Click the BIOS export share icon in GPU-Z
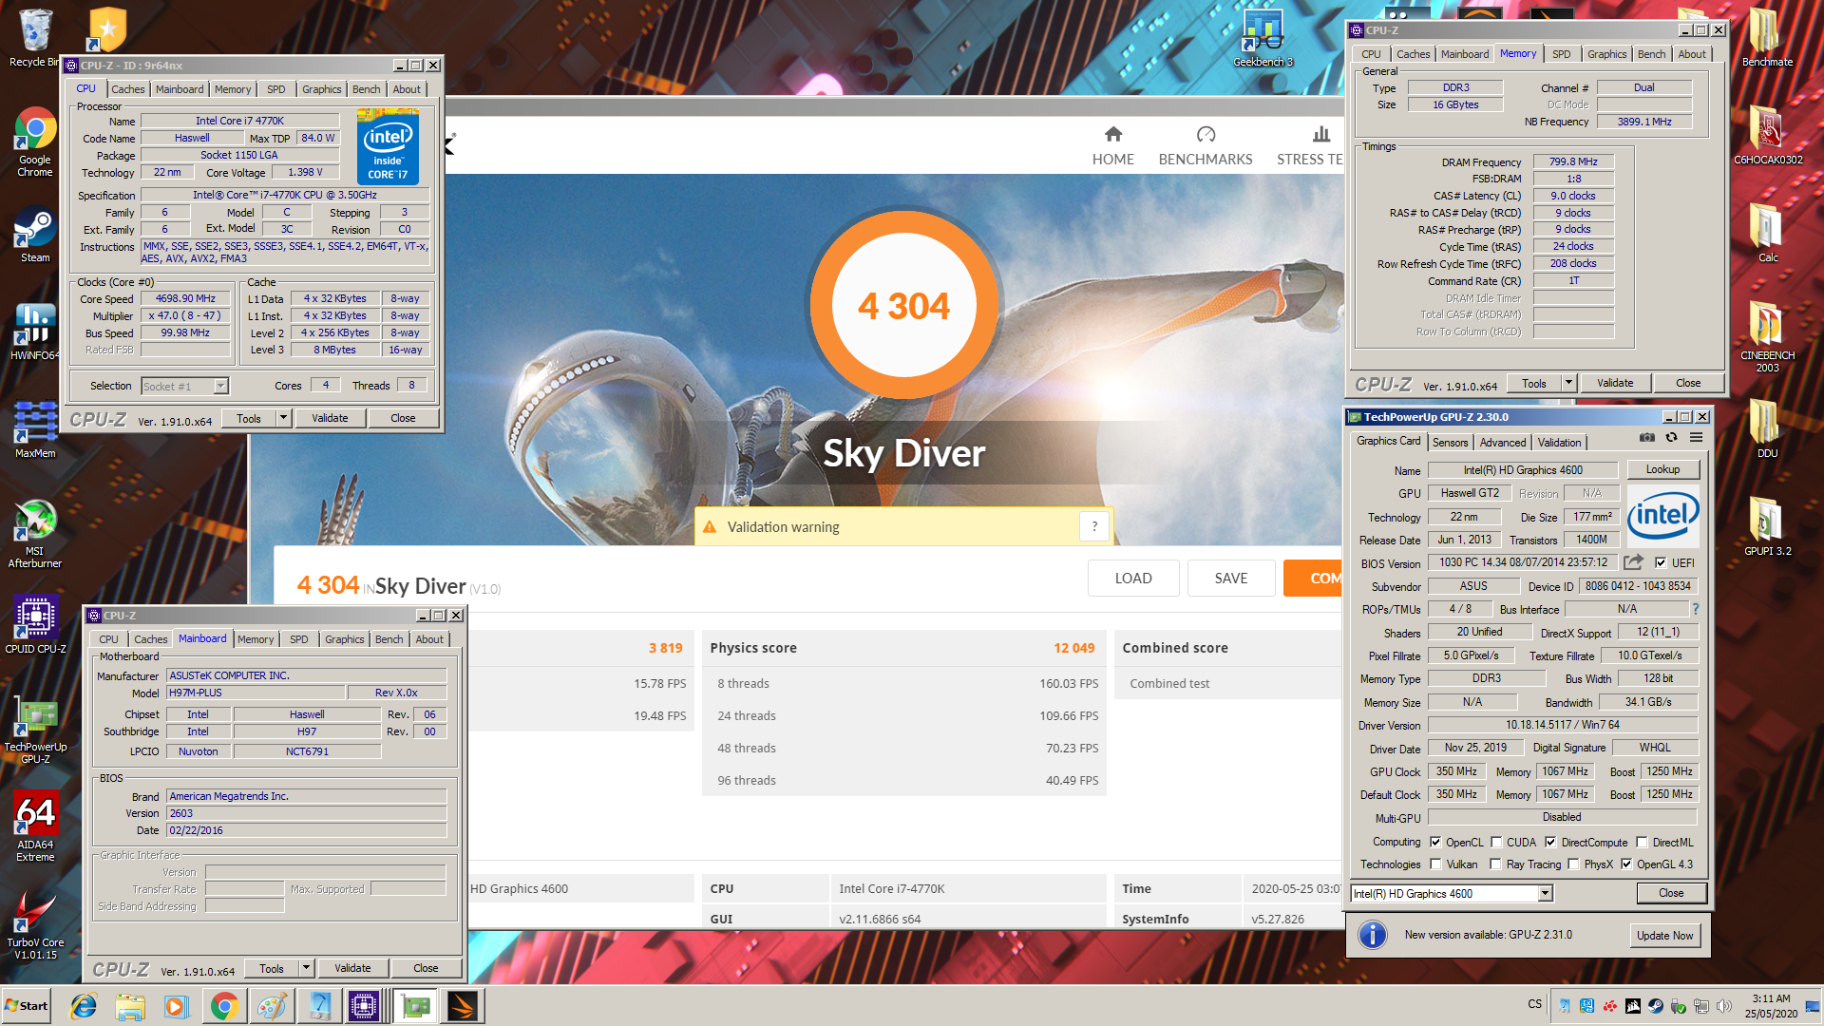Viewport: 1824px width, 1026px height. [x=1633, y=562]
